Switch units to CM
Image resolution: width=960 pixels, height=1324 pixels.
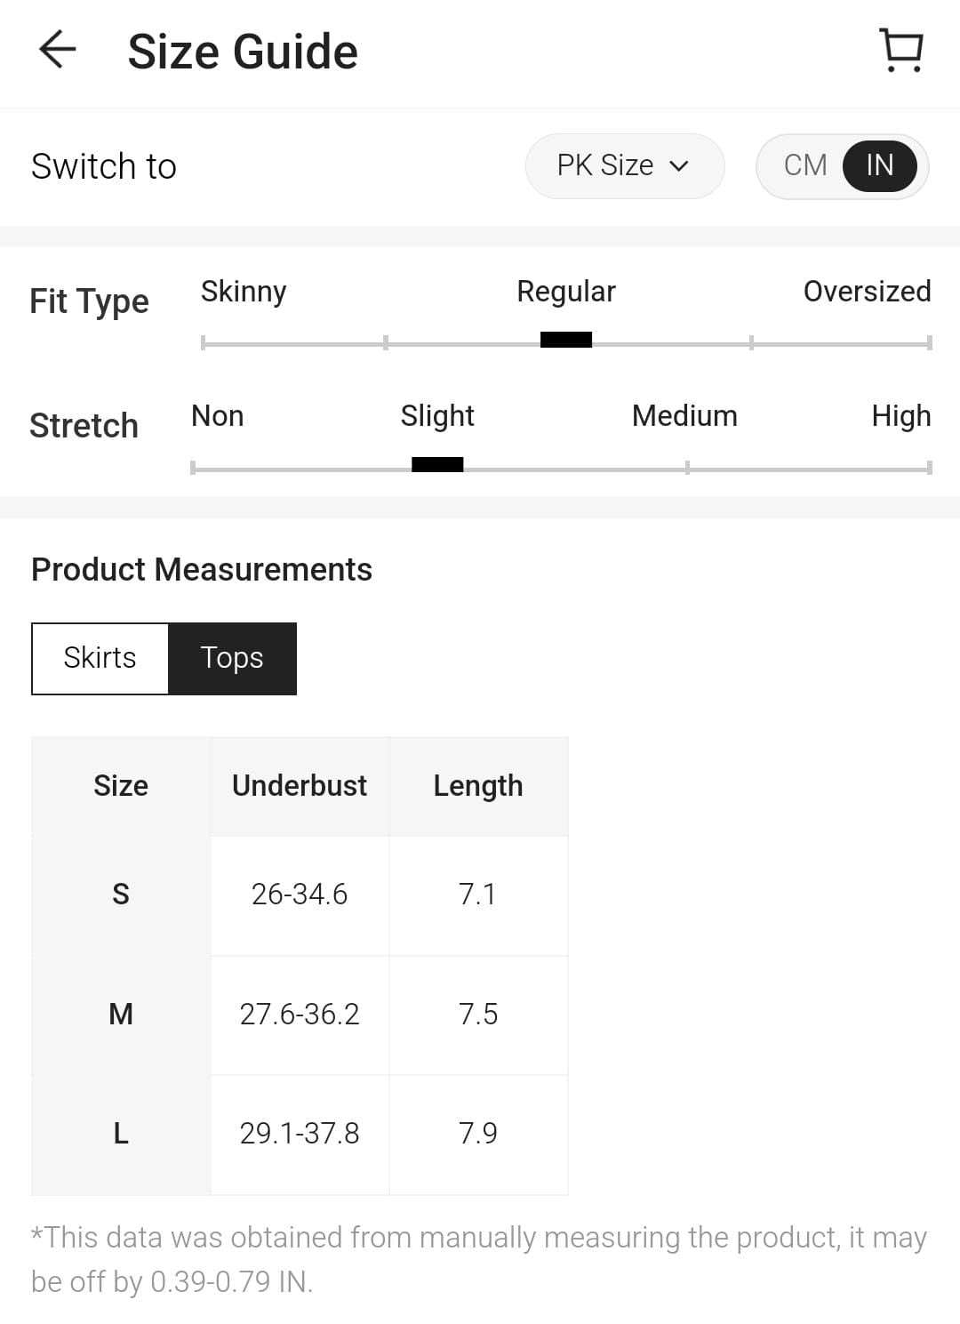click(804, 165)
